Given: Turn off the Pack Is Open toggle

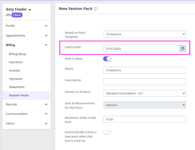Looking at the screenshot, I should 107,59.
